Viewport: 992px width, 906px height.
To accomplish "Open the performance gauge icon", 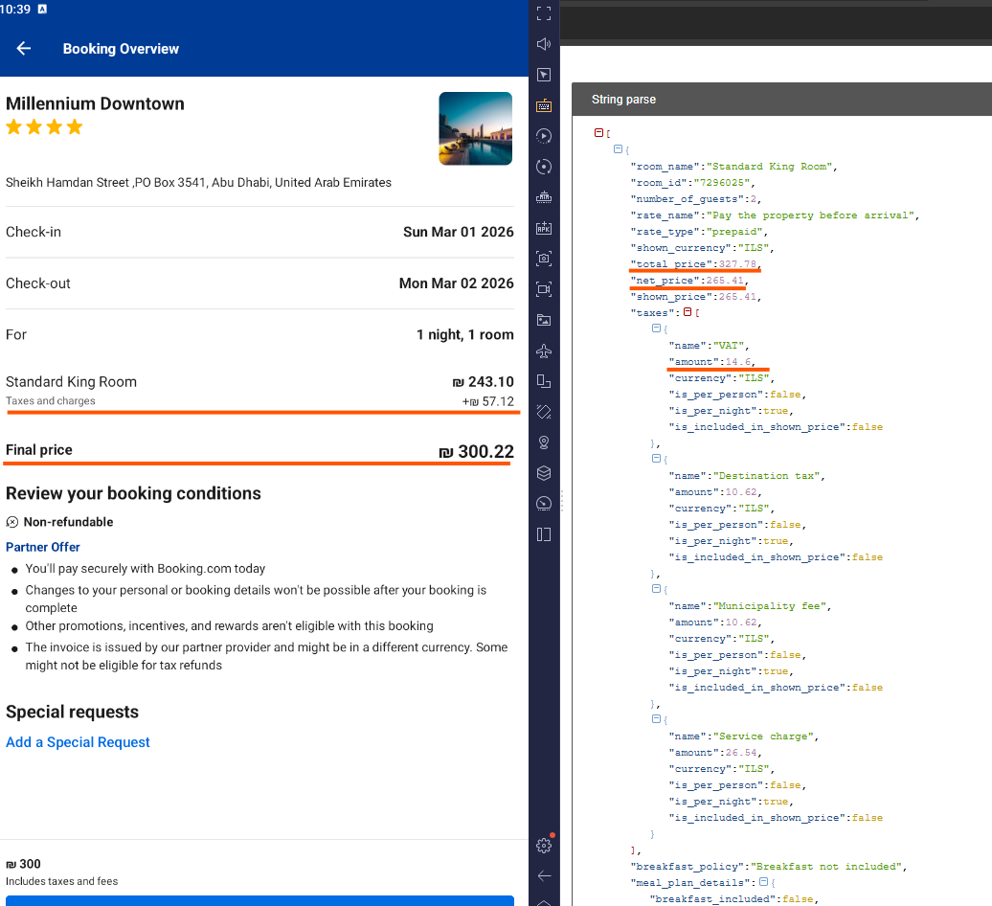I will tap(544, 504).
